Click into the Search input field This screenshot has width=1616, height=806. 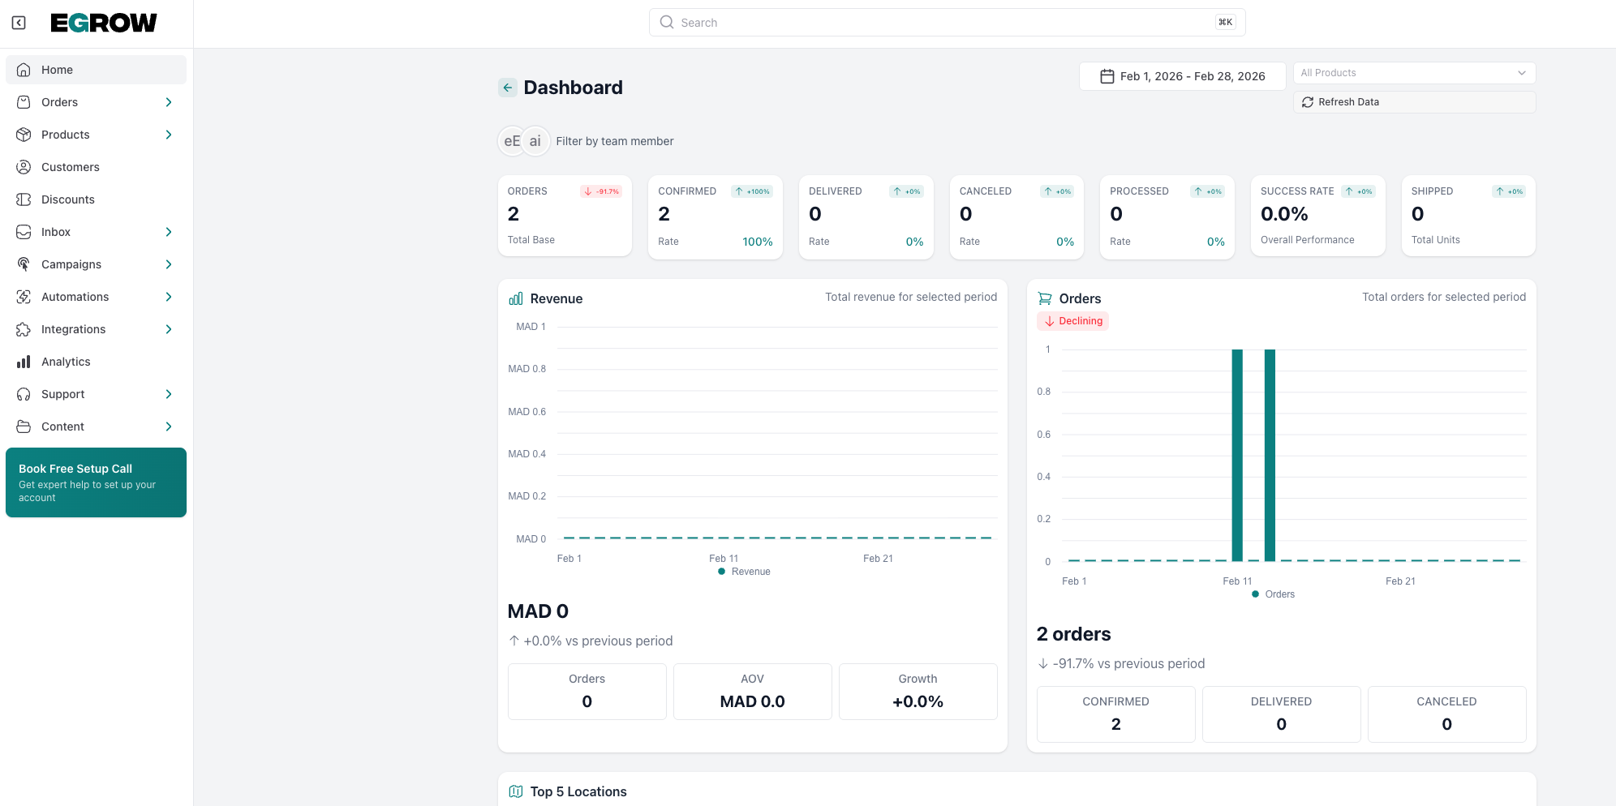pyautogui.click(x=947, y=23)
